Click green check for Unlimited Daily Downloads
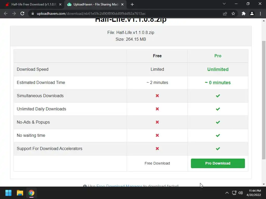 (x=218, y=109)
